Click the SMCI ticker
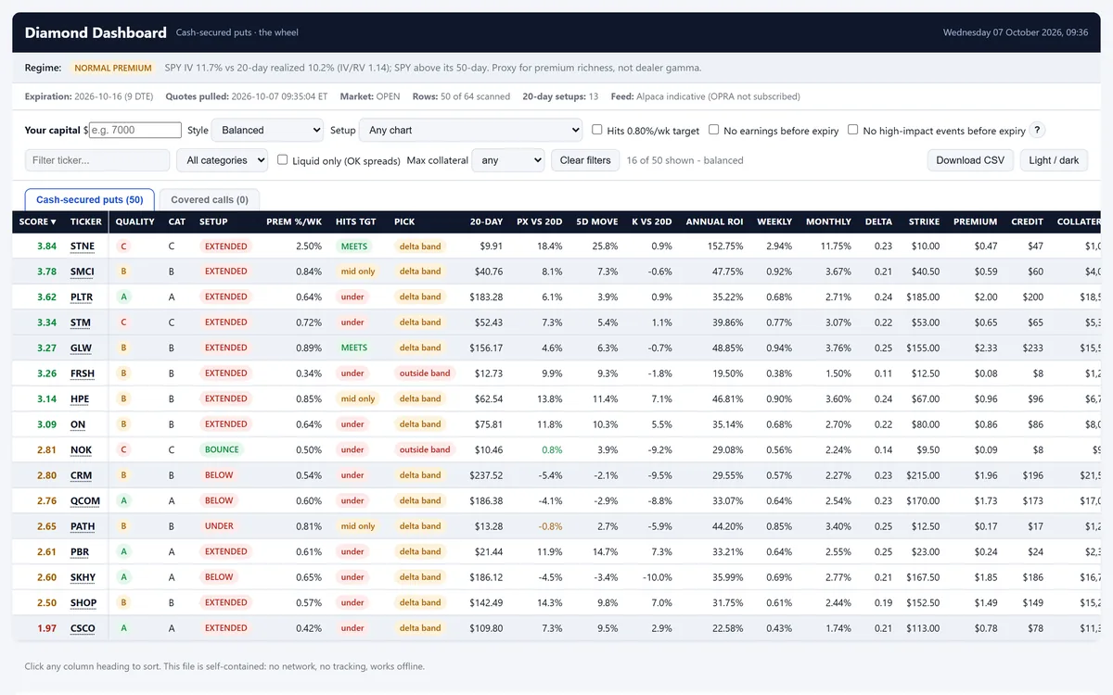The height and width of the screenshot is (695, 1113). tap(83, 272)
